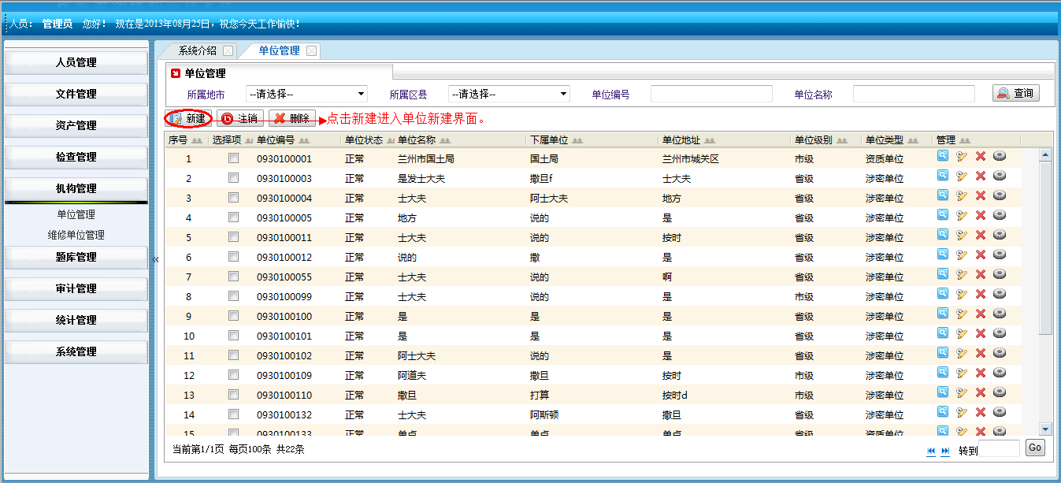Click the red X for unit 0930100110
This screenshot has width=1061, height=483.
[x=981, y=392]
